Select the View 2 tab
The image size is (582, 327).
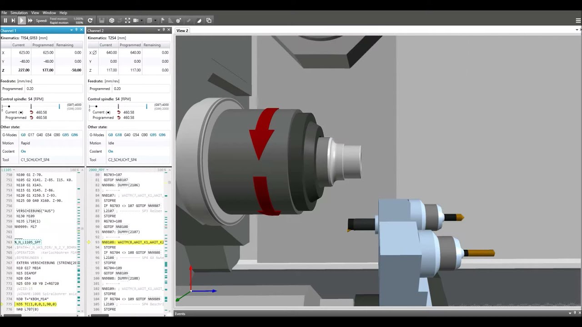click(182, 30)
